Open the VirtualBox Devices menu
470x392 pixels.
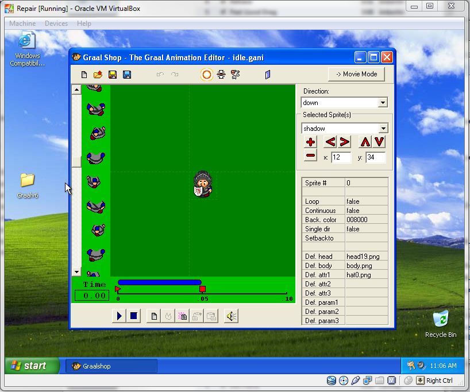point(56,24)
